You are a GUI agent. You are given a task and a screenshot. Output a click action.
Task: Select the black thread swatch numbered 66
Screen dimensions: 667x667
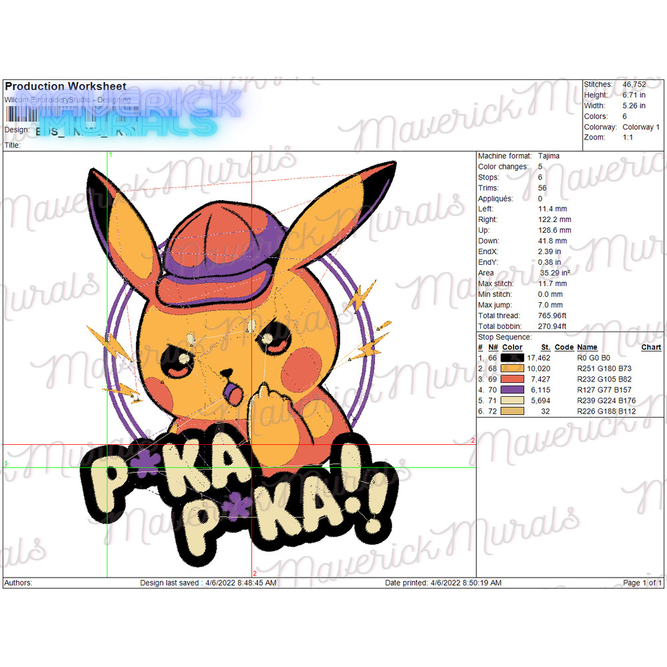511,358
